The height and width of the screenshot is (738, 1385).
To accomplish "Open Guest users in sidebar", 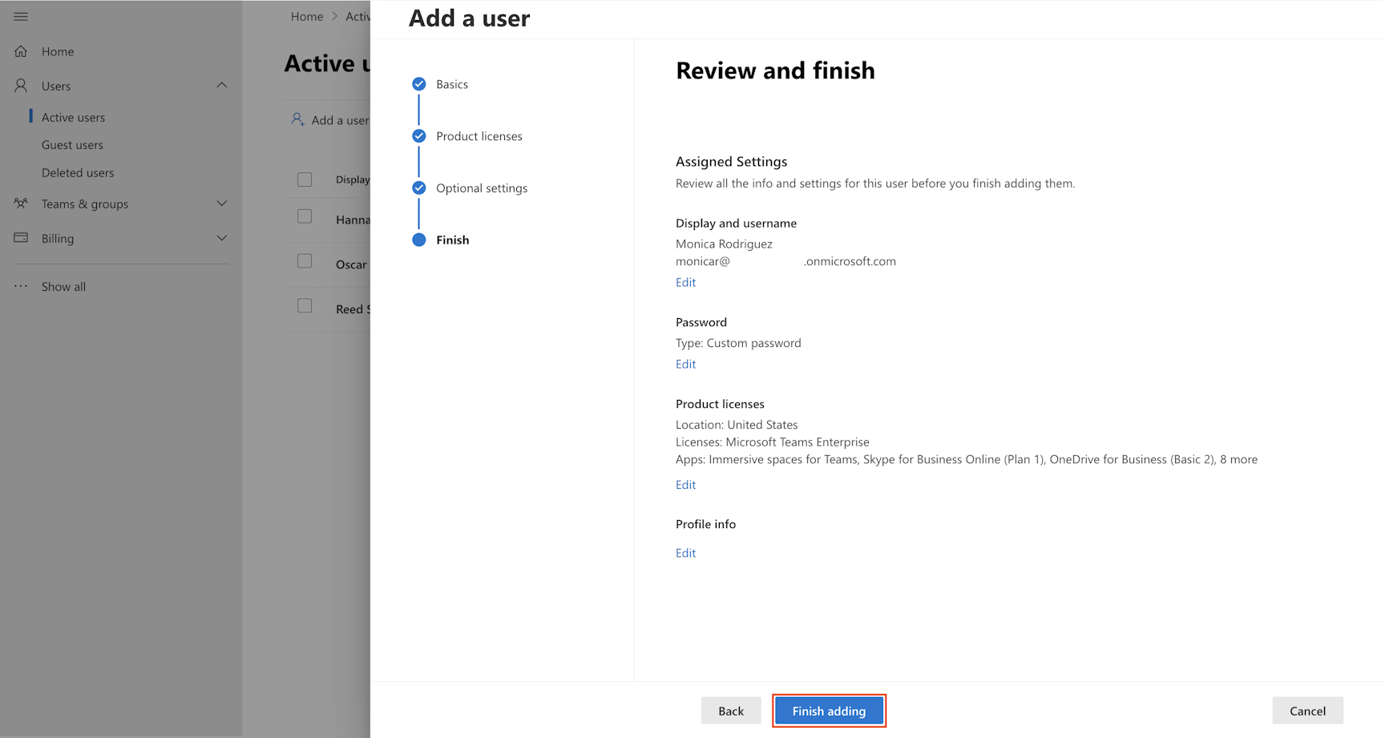I will coord(72,145).
